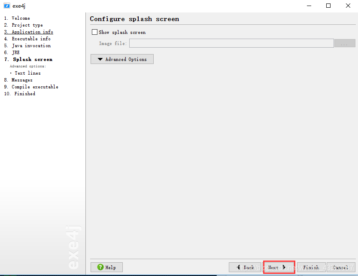Viewport: 358px width, 276px height.
Task: Click the 'Advanced options:' label in sidebar
Action: click(x=28, y=66)
